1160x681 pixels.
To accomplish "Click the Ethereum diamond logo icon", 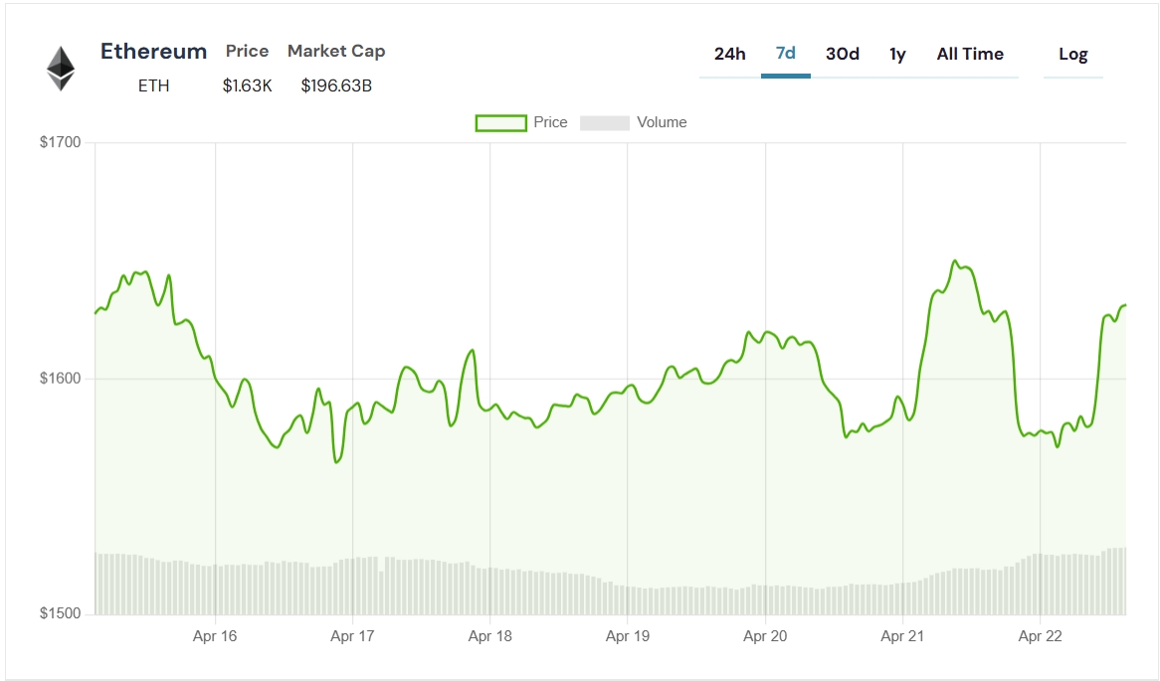I will click(x=61, y=69).
